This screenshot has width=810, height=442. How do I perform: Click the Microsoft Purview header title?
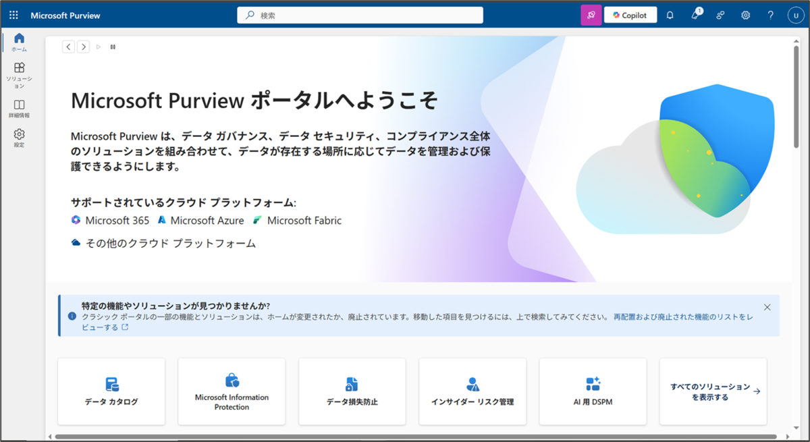(x=65, y=15)
